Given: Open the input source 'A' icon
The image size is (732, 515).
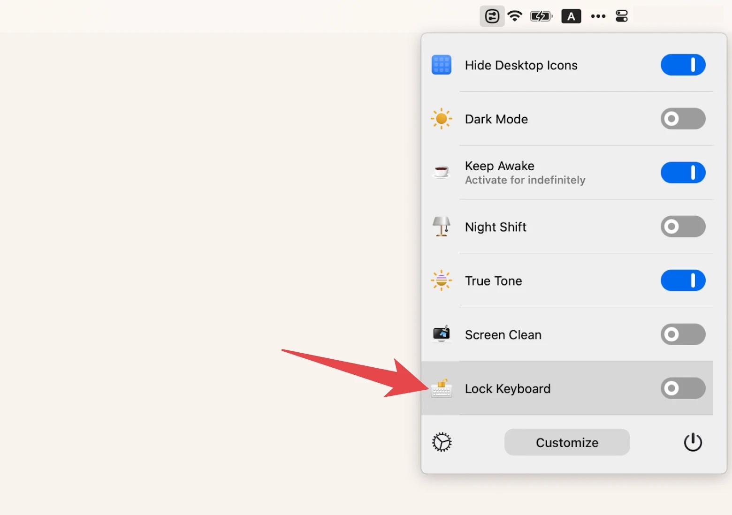Looking at the screenshot, I should (x=571, y=16).
